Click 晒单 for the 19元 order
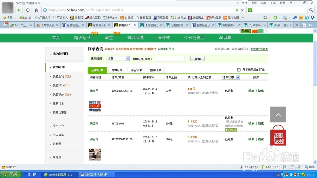This screenshot has width=317, height=178. coord(251,91)
